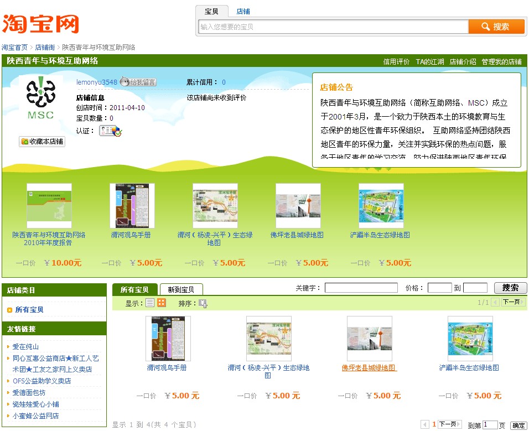Click the price sort icon
The image size is (529, 431).
[x=203, y=303]
